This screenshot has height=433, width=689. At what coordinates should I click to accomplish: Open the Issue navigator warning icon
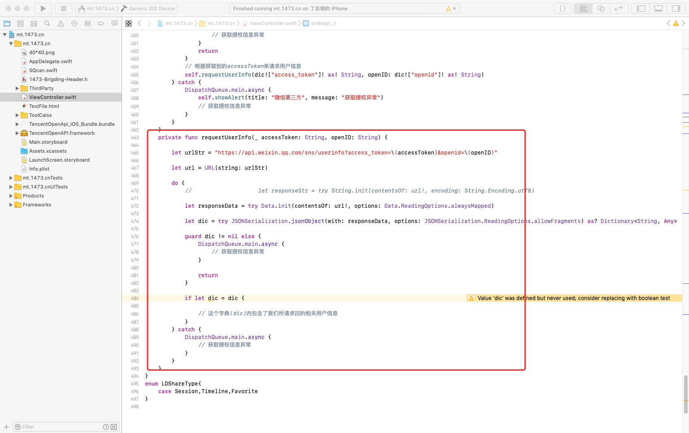coord(61,23)
